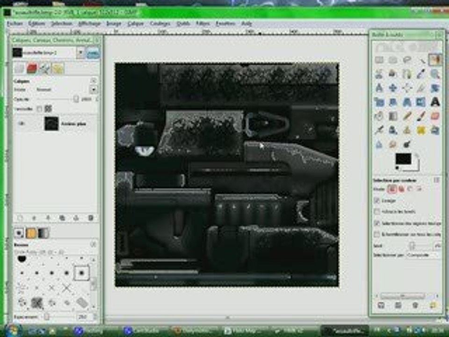Select the Ink tool

pos(393,130)
